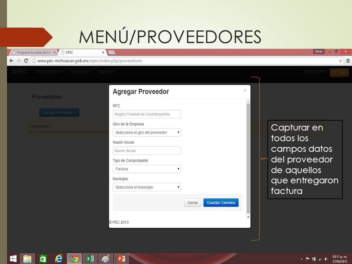Switch to Programa Escuelas de Cal tab
The width and height of the screenshot is (352, 264).
33,52
